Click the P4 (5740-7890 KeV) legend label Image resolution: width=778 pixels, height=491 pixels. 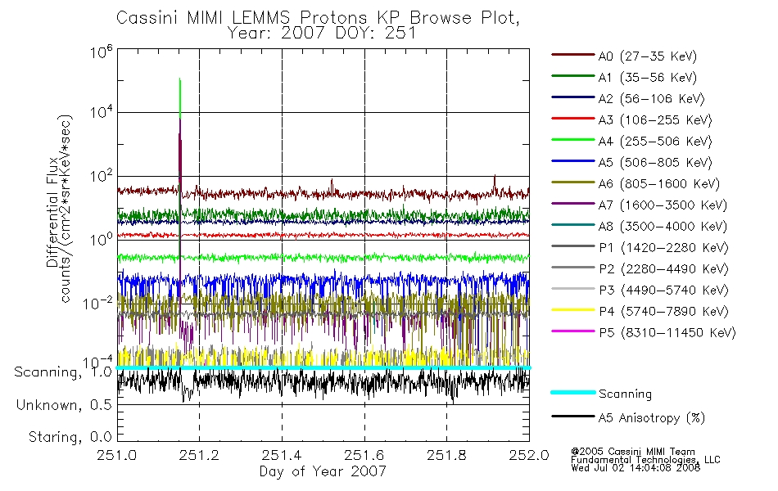click(x=663, y=312)
